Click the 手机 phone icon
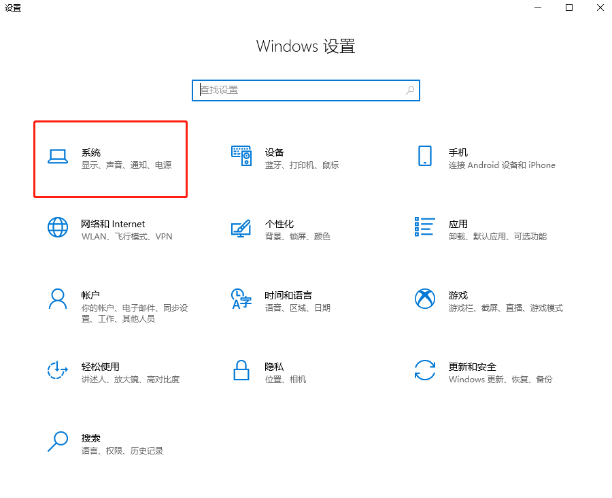 pos(425,156)
